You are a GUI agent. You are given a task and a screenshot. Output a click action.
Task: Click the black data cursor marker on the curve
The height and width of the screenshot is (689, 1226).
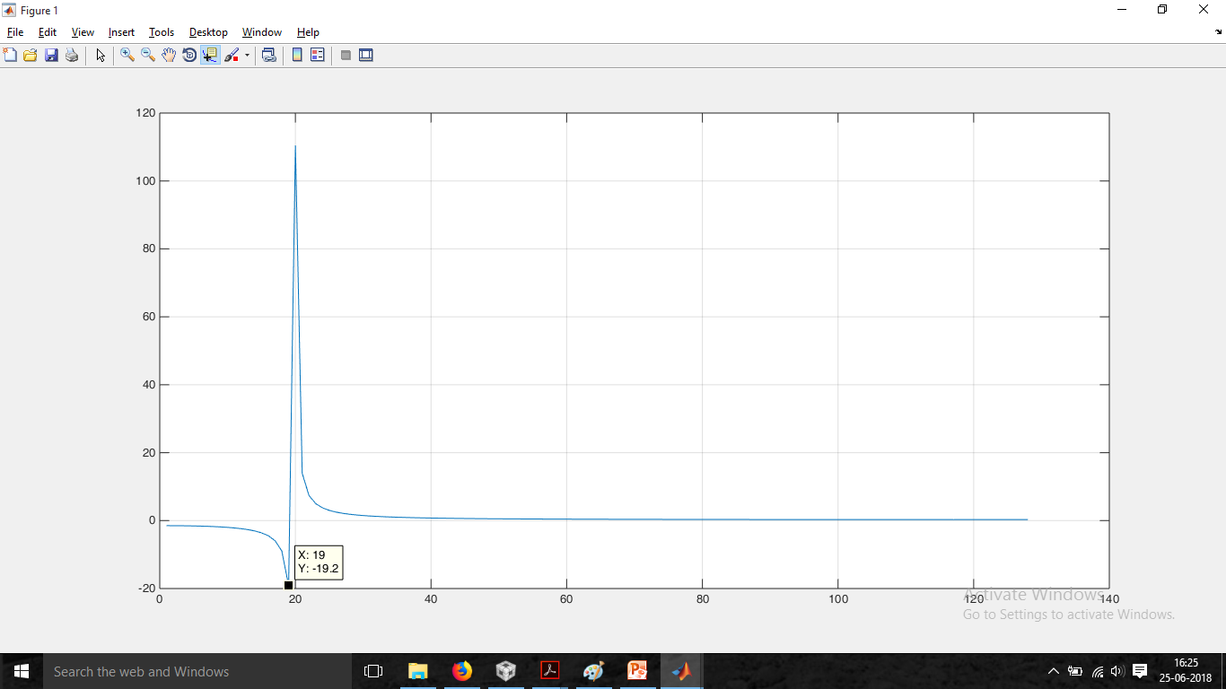pos(288,585)
